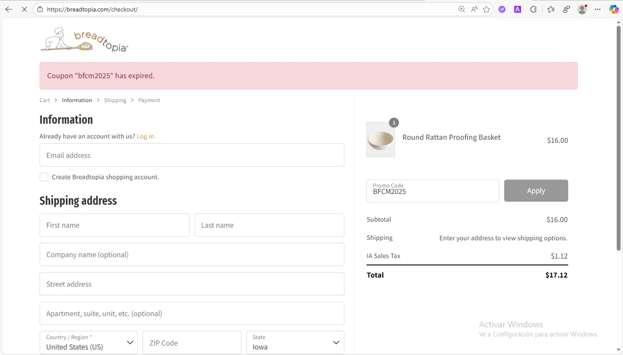Open Favorites list icon
The image size is (623, 355).
(551, 9)
